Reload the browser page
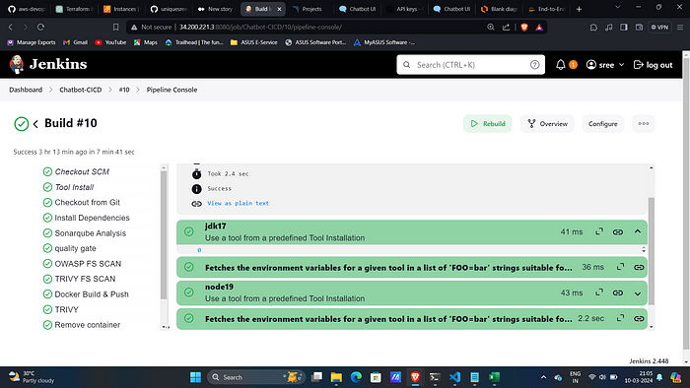 click(40, 27)
